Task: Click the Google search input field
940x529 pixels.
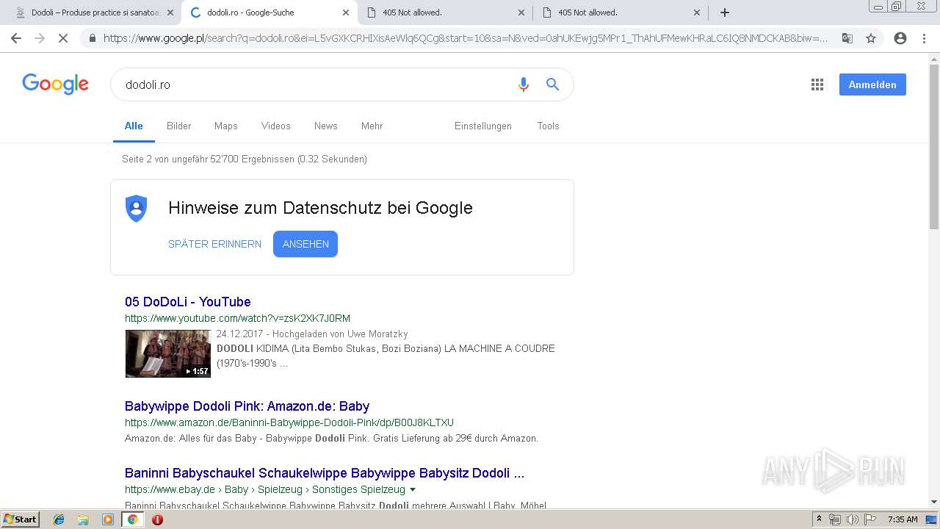Action: click(316, 84)
